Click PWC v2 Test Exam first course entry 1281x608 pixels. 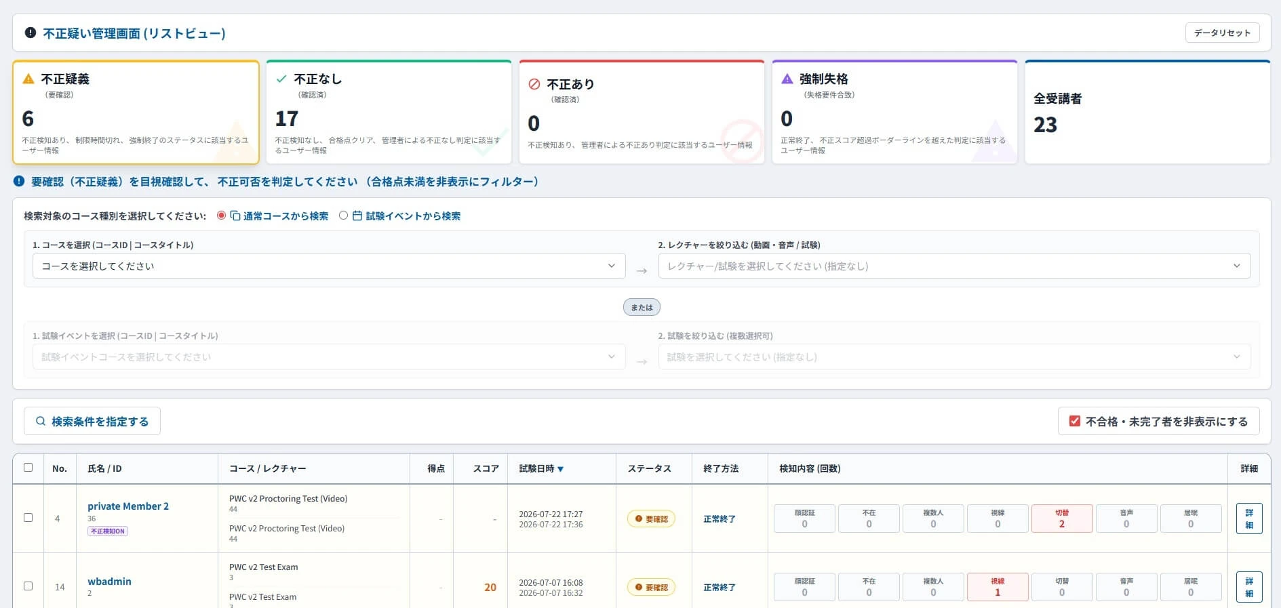coord(263,567)
